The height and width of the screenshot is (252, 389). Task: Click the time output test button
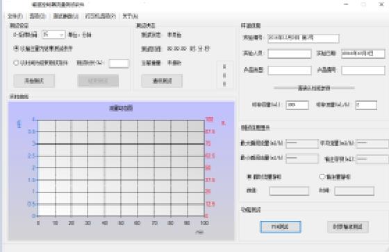click(348, 227)
